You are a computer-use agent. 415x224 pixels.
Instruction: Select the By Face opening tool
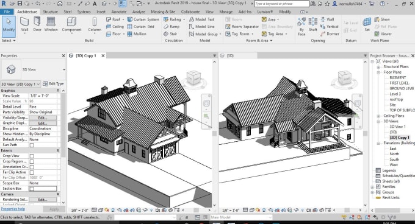301,26
